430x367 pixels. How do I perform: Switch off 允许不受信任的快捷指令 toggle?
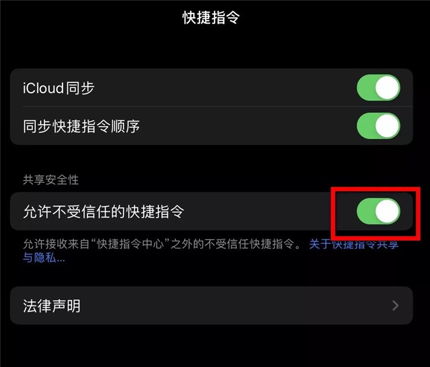click(379, 211)
